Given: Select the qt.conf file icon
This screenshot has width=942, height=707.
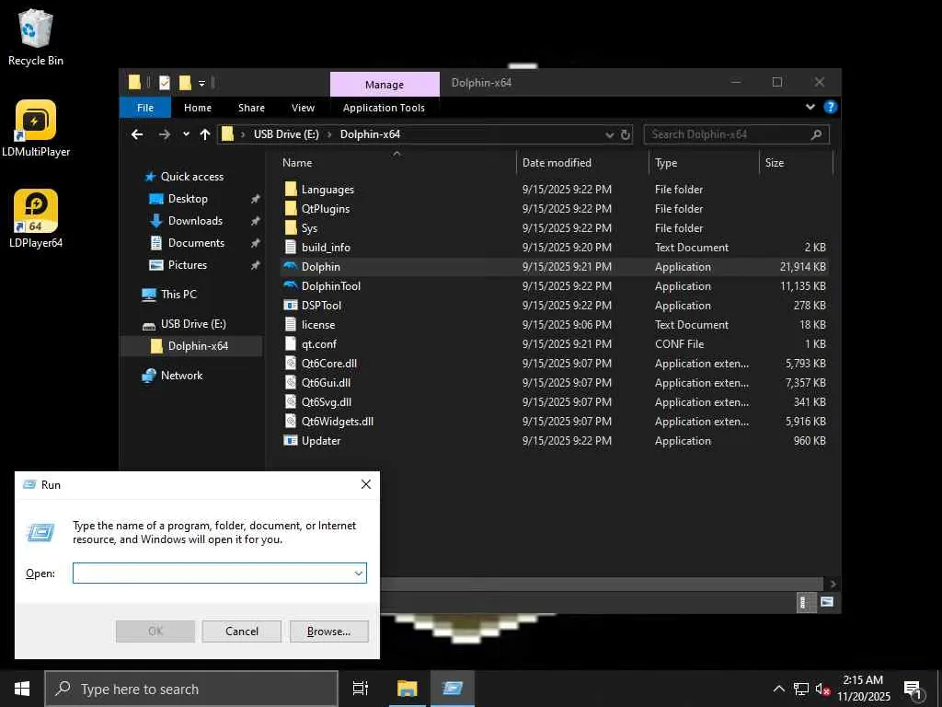Looking at the screenshot, I should 290,344.
